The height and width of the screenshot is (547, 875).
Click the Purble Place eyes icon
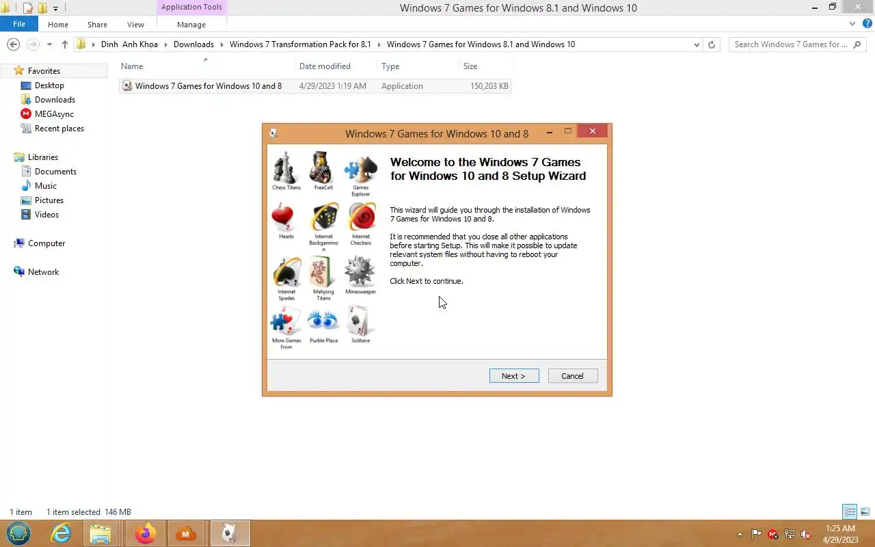[x=323, y=321]
